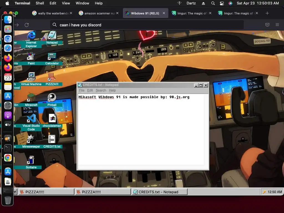Click the first PIZZZA!!!!! taskbar button
This screenshot has width=284, height=213.
click(x=46, y=192)
